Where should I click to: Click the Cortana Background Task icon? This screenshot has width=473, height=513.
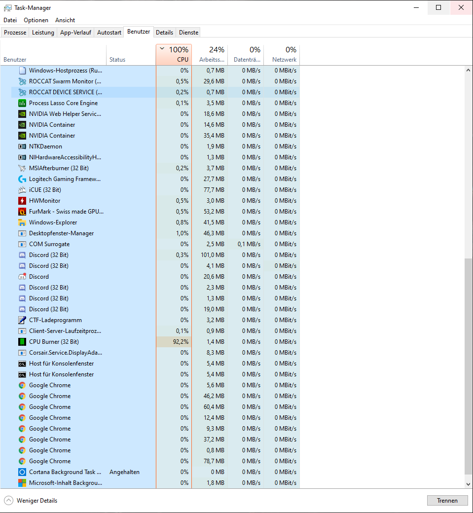(22, 472)
